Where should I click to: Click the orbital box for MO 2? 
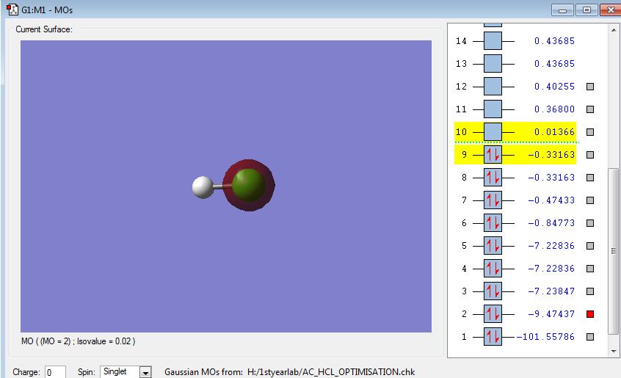[493, 314]
